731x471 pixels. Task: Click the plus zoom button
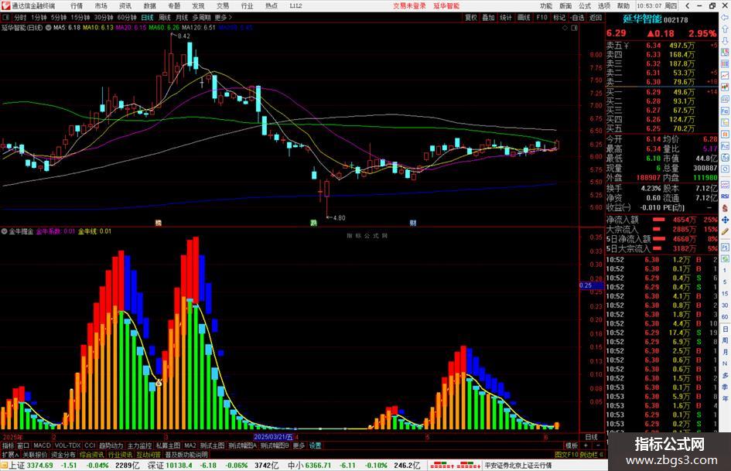(586, 445)
